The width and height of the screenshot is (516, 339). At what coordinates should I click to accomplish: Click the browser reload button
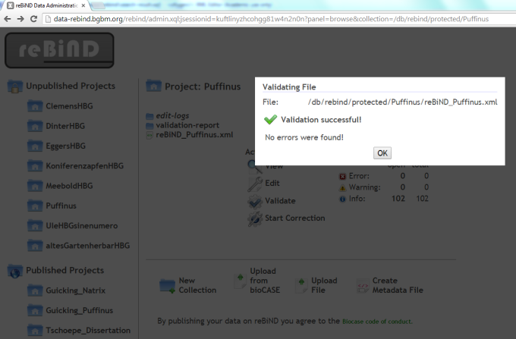click(x=34, y=17)
